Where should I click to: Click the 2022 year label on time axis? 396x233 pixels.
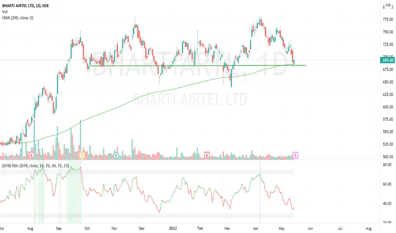tap(173, 228)
